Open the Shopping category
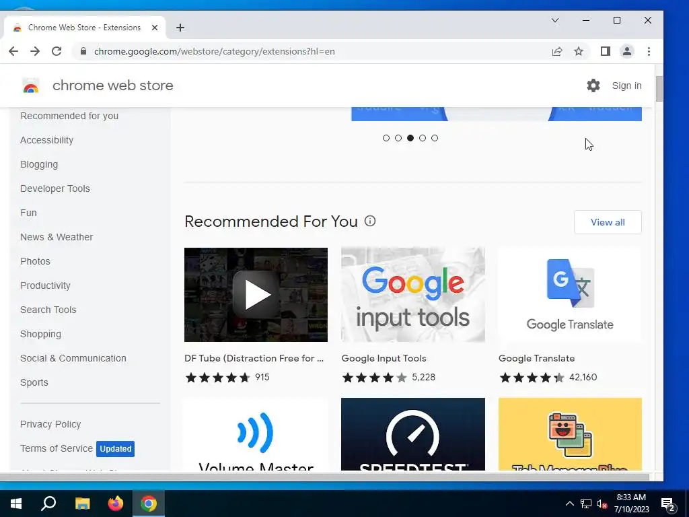The image size is (689, 517). pos(40,334)
